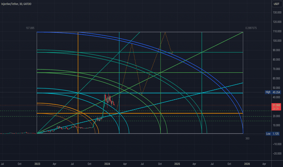Click the 2023 label on time axis
The image size is (283, 167).
[37, 164]
